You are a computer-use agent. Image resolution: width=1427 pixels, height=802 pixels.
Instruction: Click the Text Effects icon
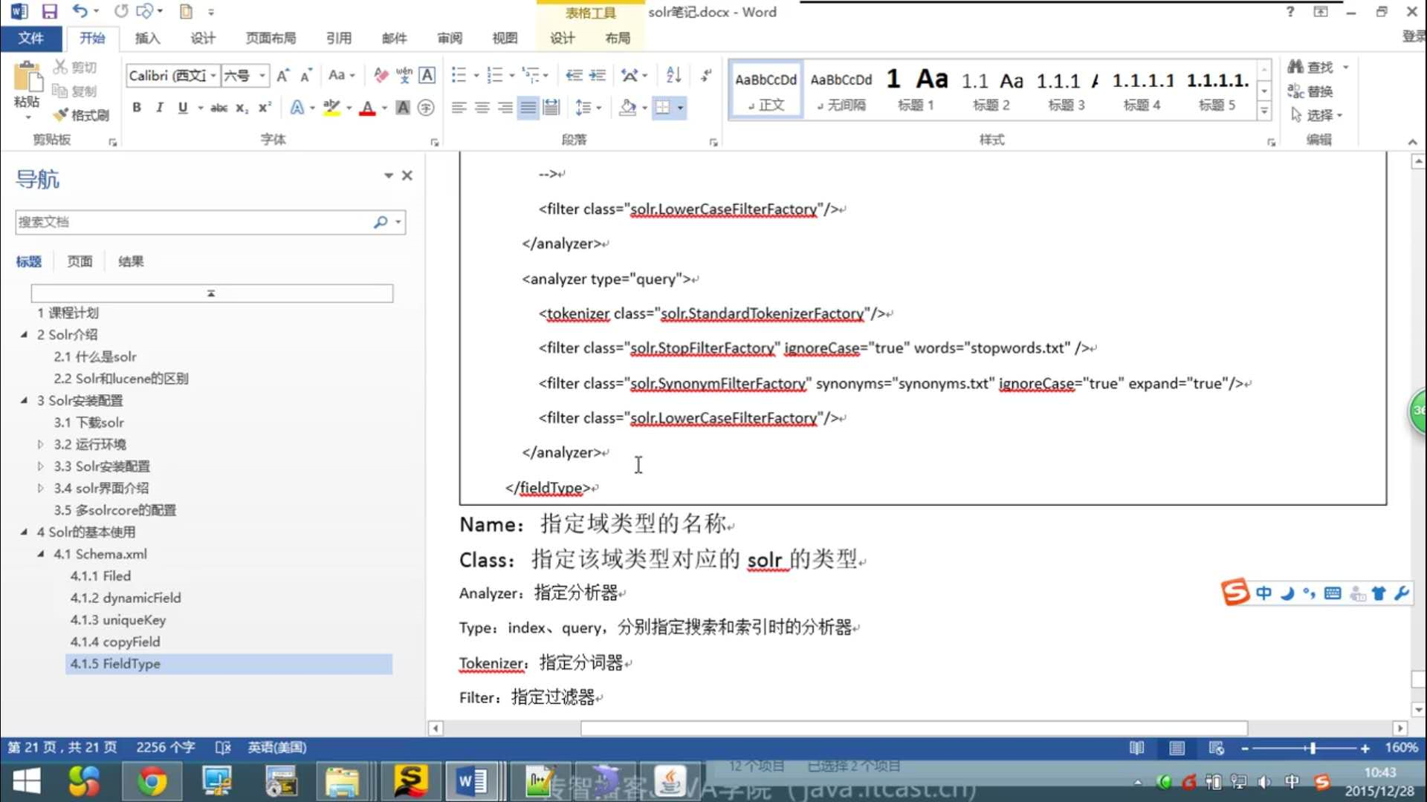pyautogui.click(x=297, y=108)
